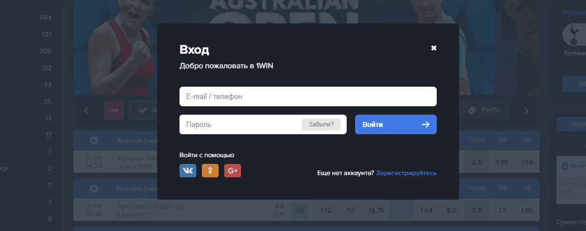Image resolution: width=586 pixels, height=231 pixels.
Task: Click the sidebar count 25
Action: (48, 101)
